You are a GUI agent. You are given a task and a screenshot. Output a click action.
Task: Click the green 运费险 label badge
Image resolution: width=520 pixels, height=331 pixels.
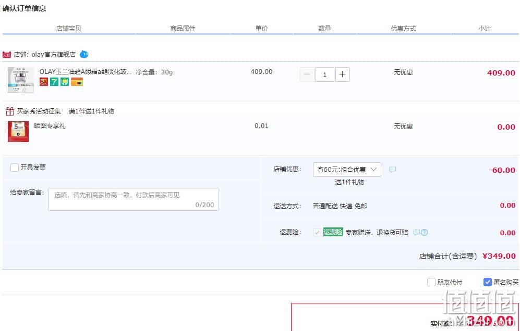(x=333, y=232)
